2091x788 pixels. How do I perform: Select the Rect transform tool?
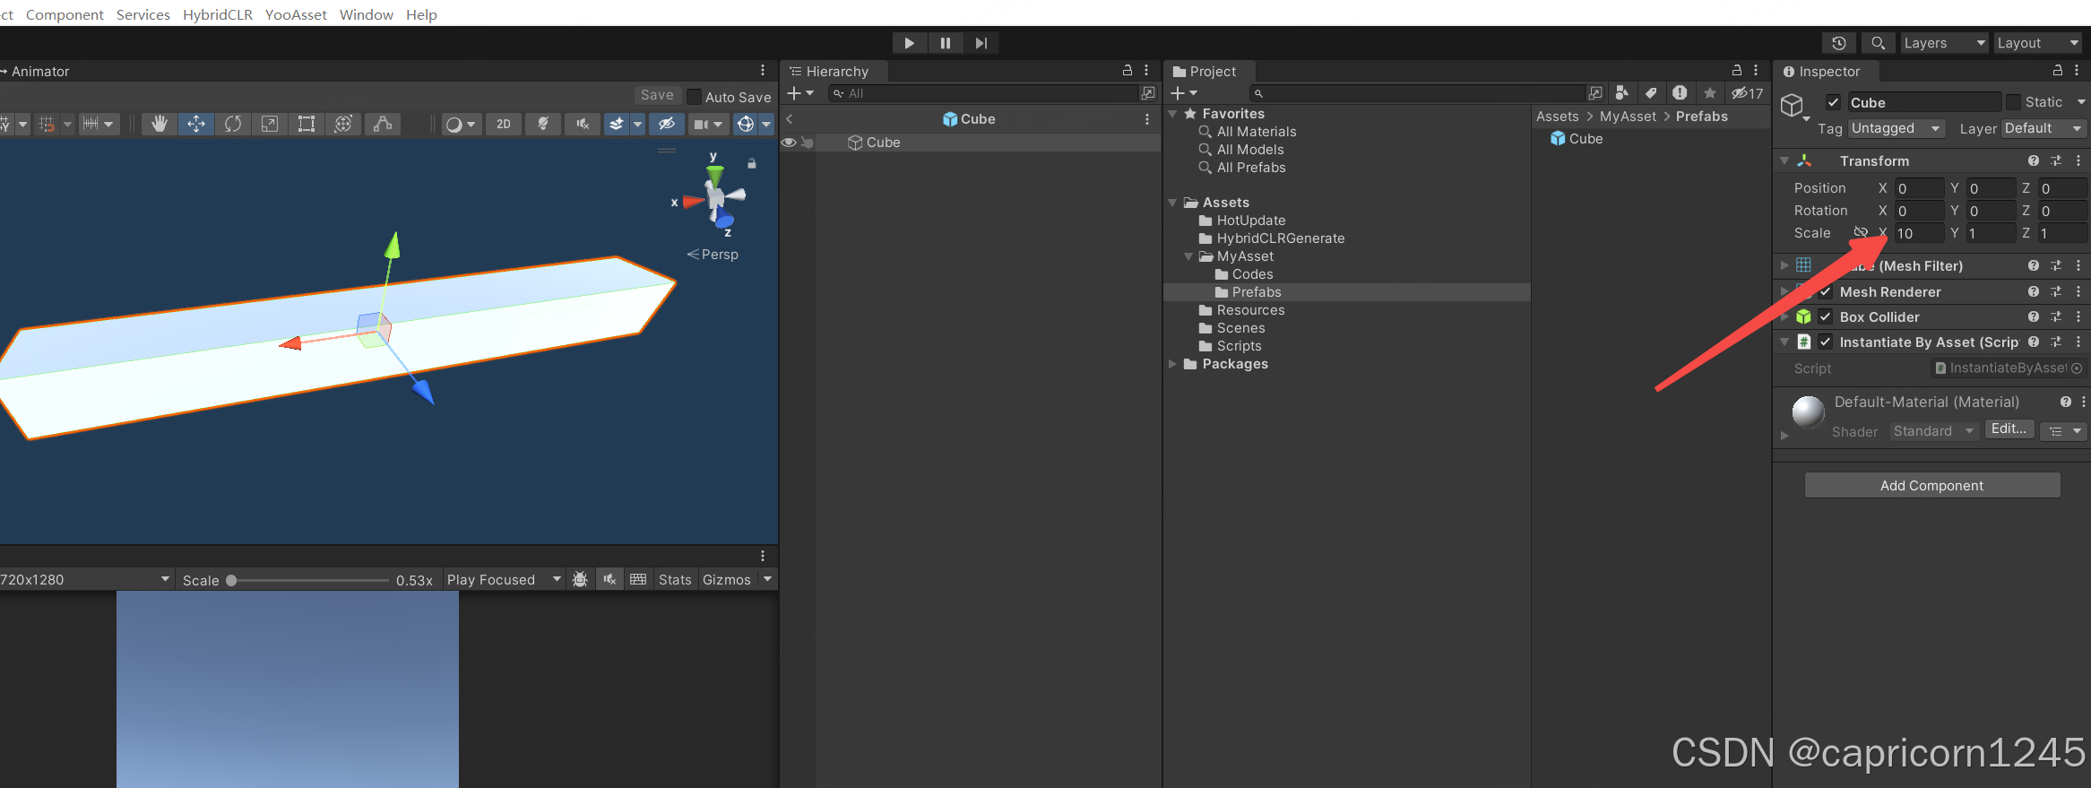pos(307,125)
